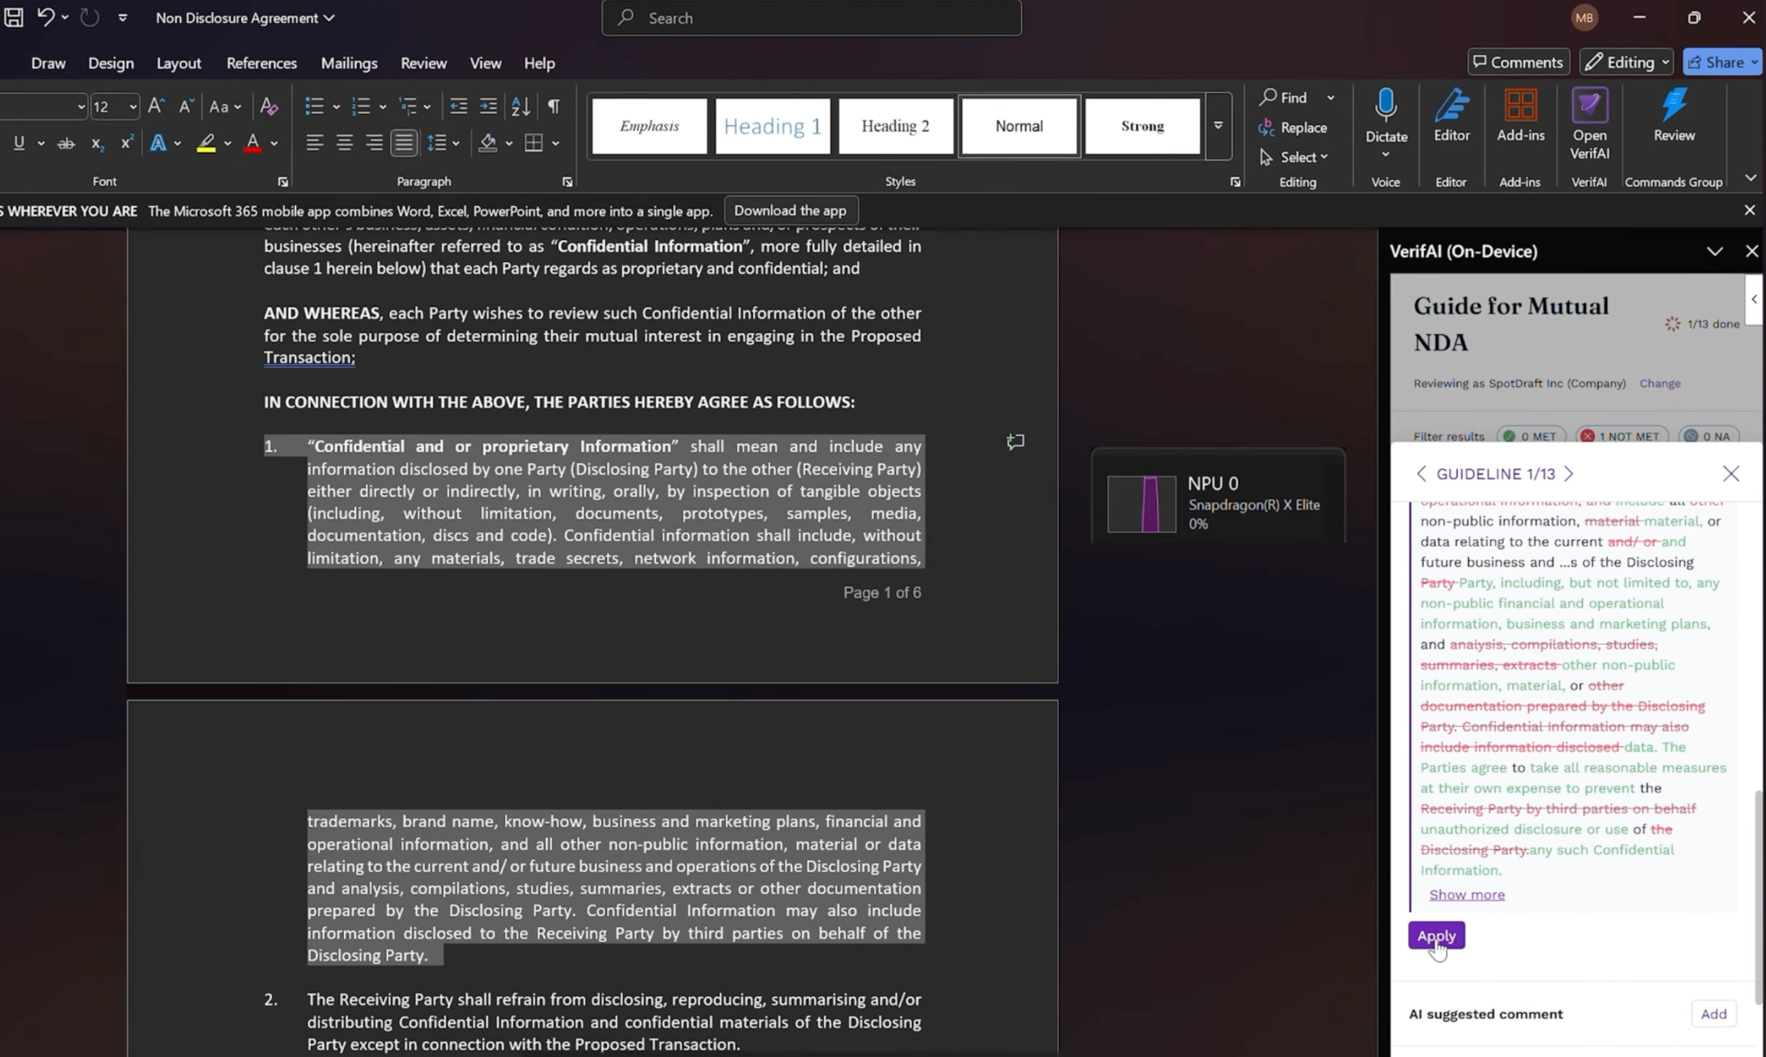
Task: Open the Editor pane
Action: pyautogui.click(x=1451, y=118)
